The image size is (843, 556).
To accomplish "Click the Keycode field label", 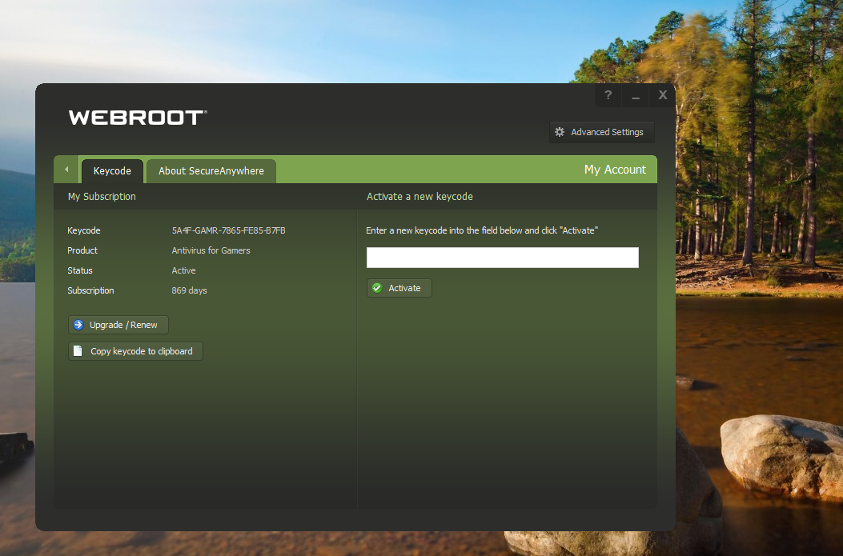I will (x=84, y=230).
